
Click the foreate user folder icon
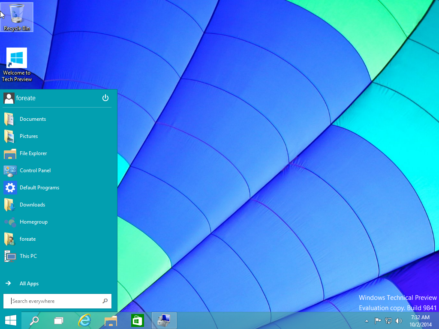click(9, 239)
